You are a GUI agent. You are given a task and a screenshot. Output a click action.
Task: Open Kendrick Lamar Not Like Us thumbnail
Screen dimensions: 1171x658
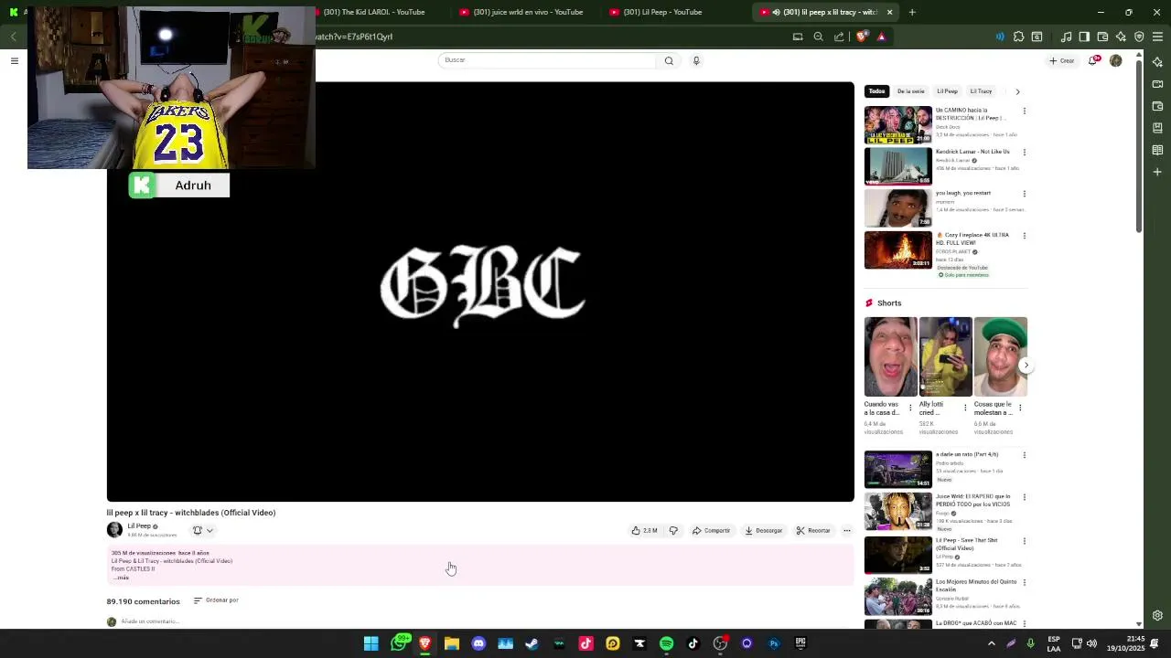tap(897, 166)
